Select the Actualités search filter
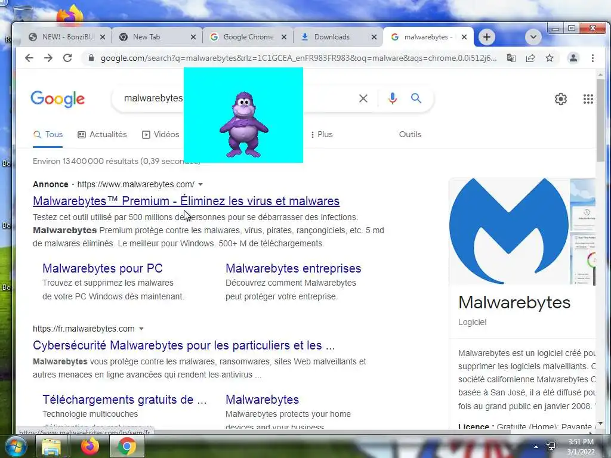611x458 pixels. [x=103, y=134]
